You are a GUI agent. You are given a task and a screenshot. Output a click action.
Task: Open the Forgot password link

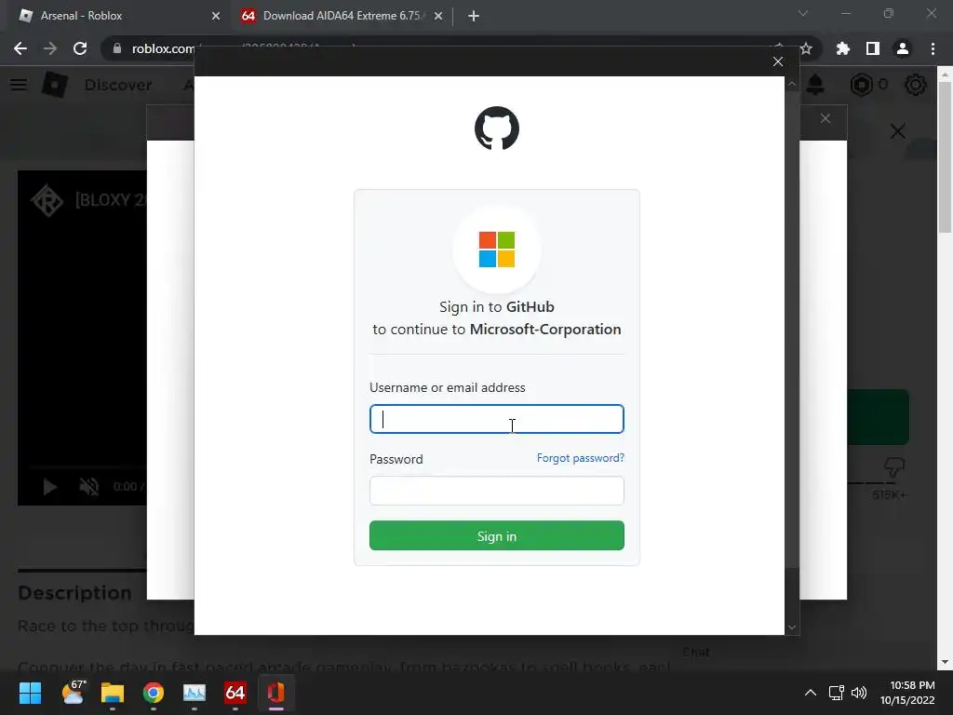click(581, 458)
